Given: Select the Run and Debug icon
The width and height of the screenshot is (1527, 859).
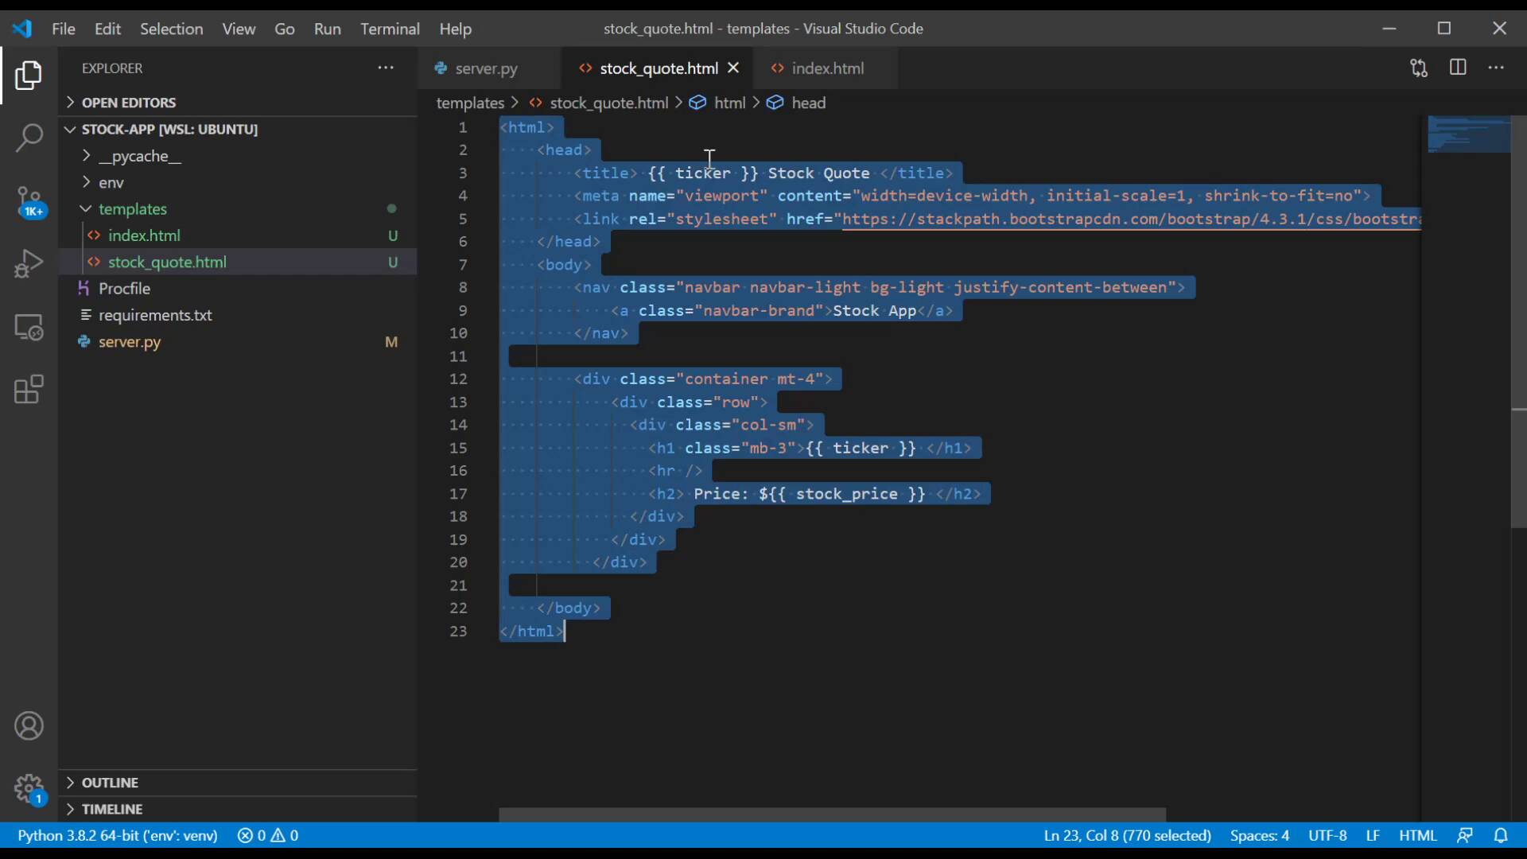Looking at the screenshot, I should click(29, 262).
